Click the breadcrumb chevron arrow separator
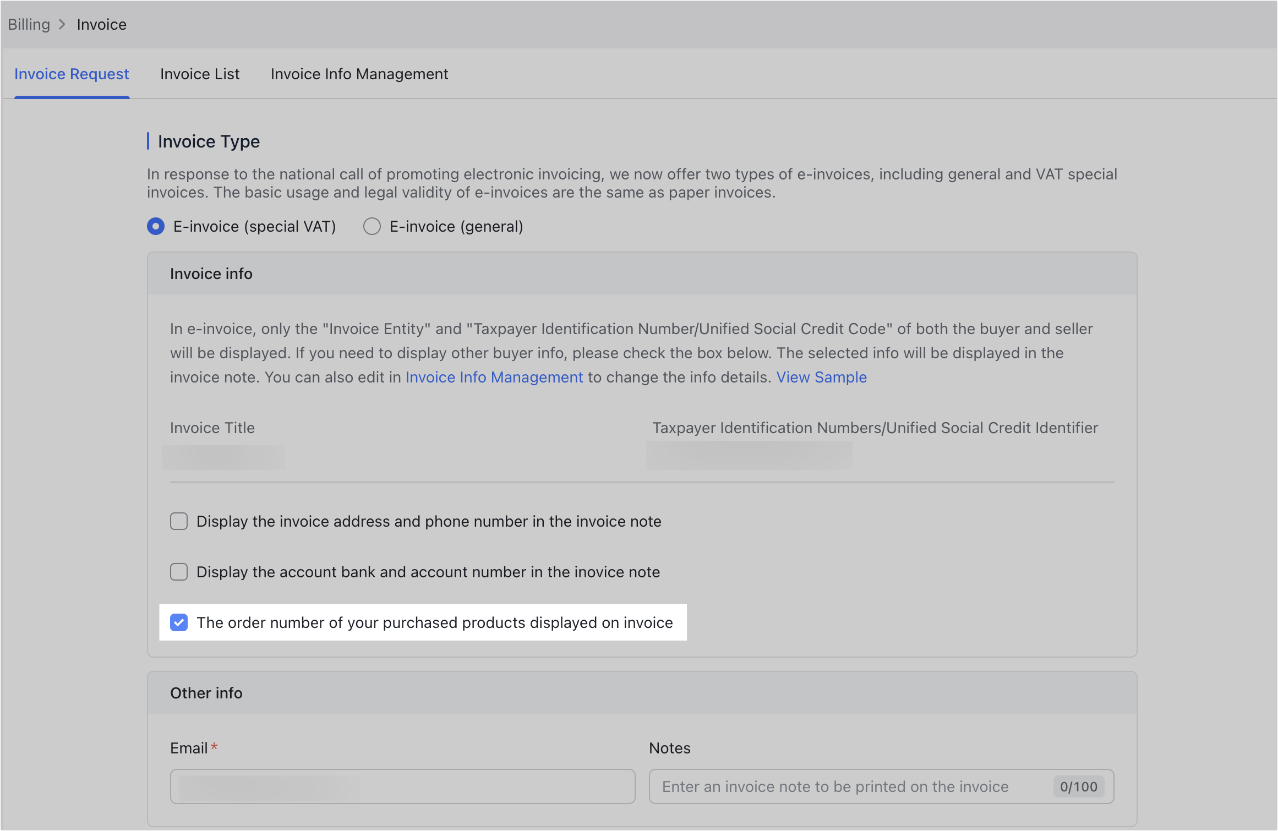 (x=62, y=24)
